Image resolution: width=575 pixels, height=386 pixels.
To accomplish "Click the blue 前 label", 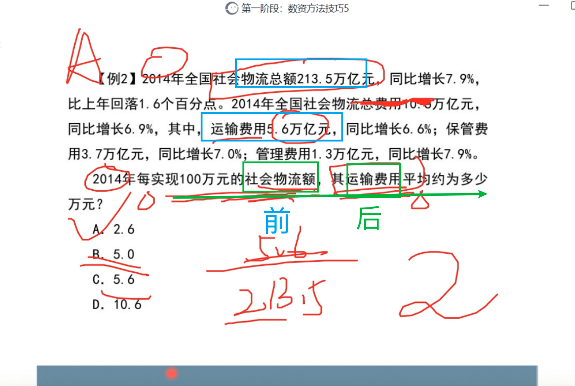I will coord(277,221).
